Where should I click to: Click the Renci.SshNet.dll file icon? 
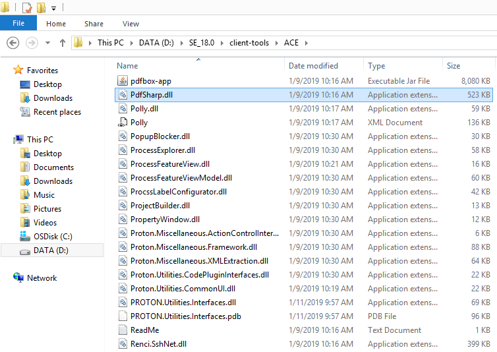point(123,344)
